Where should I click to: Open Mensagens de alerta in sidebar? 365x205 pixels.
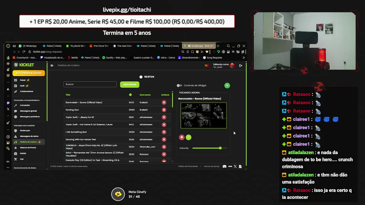(x=29, y=136)
